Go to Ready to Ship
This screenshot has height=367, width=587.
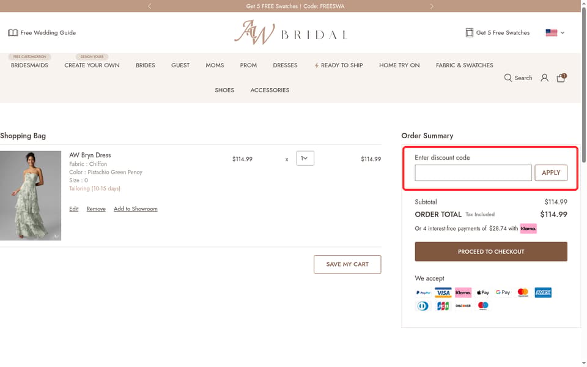click(342, 65)
